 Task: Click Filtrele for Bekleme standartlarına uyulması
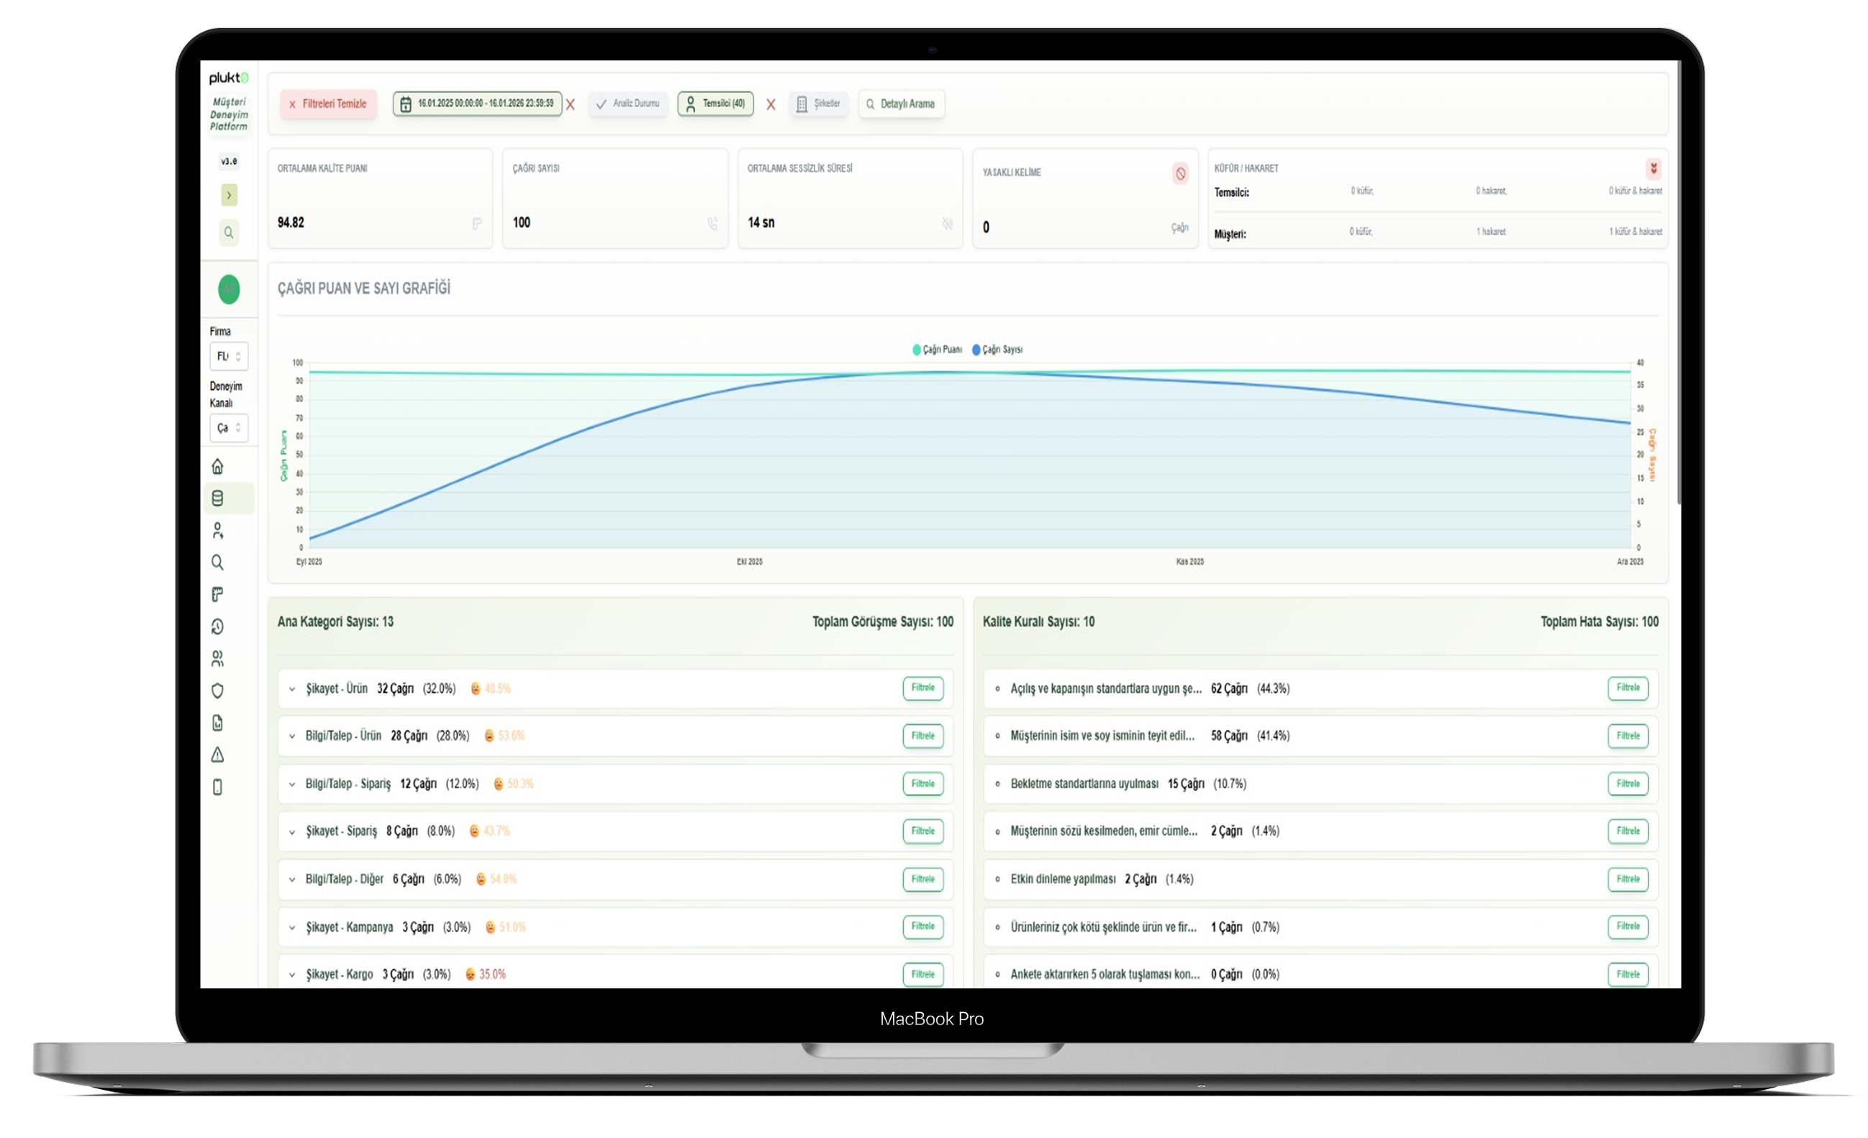point(1628,783)
